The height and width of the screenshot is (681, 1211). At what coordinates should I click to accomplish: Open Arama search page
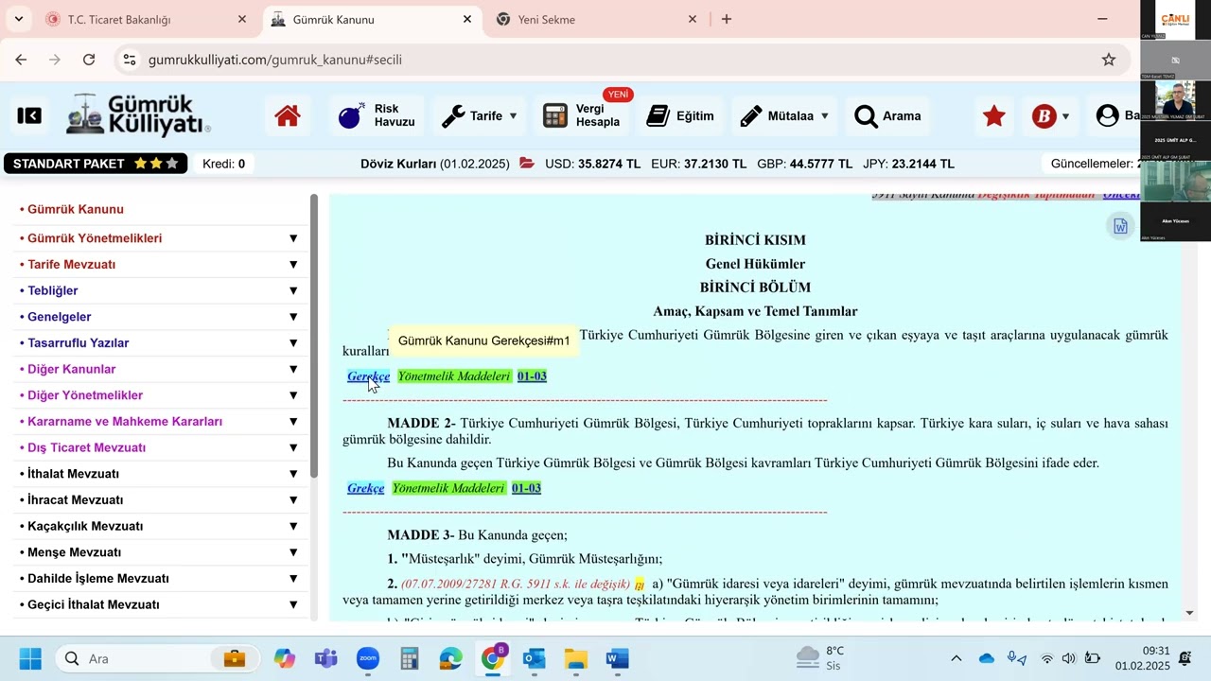pos(887,116)
